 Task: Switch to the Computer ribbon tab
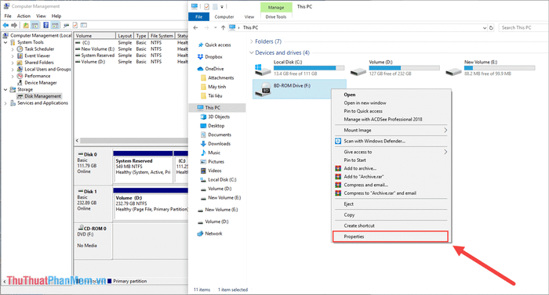224,16
